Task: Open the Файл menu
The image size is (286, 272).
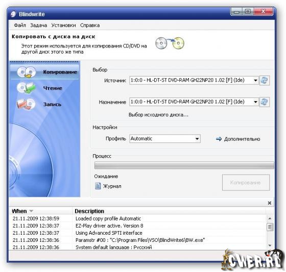Action: tap(20, 25)
